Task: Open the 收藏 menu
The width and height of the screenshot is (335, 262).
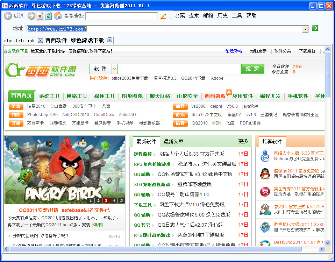Action: [x=180, y=16]
